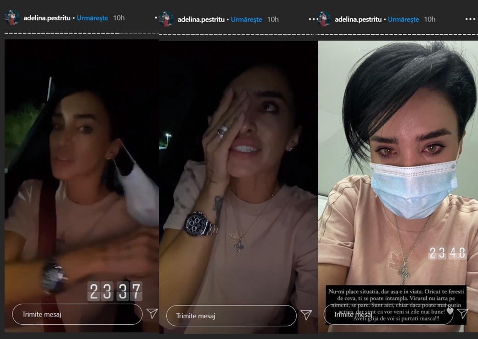Screen dimensions: 478x339
Task: Open profile avatar in the 2337 clock story
Action: [x=12, y=17]
